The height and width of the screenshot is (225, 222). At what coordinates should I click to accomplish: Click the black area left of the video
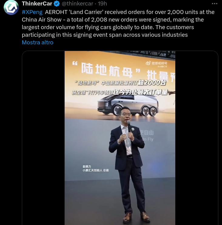pos(43,138)
